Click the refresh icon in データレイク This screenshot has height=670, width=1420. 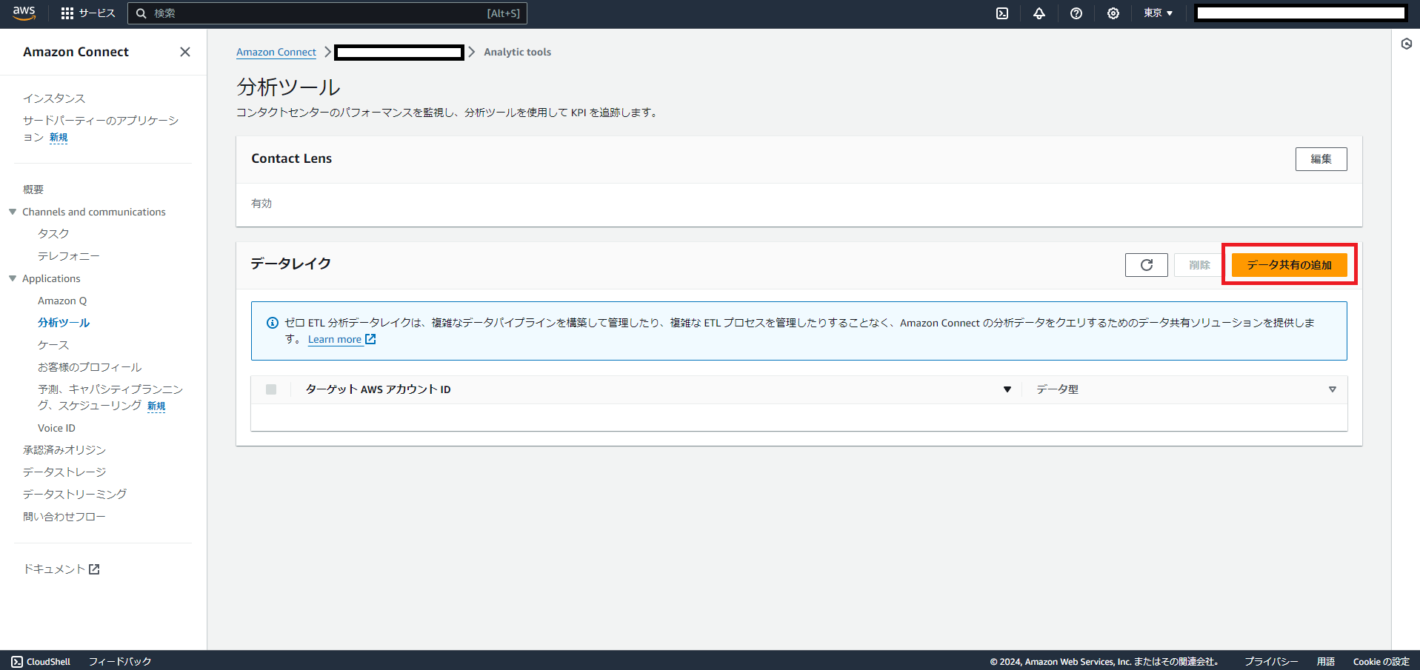[x=1147, y=265]
